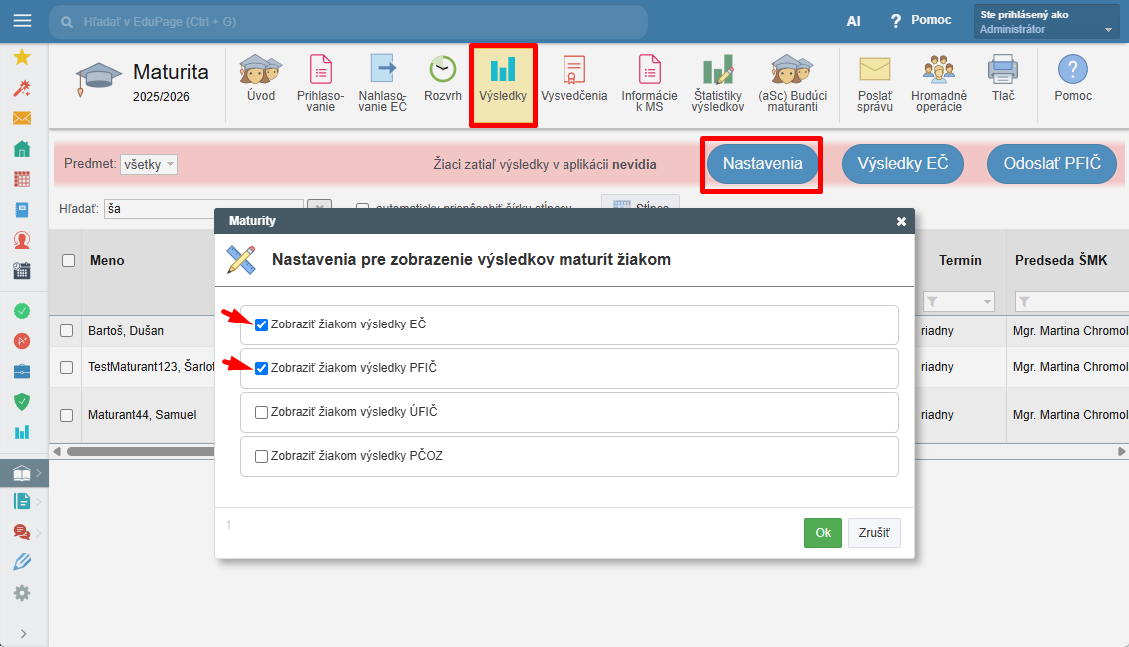The height and width of the screenshot is (647, 1129).
Task: Open the calendar sidebar icon
Action: (x=22, y=270)
